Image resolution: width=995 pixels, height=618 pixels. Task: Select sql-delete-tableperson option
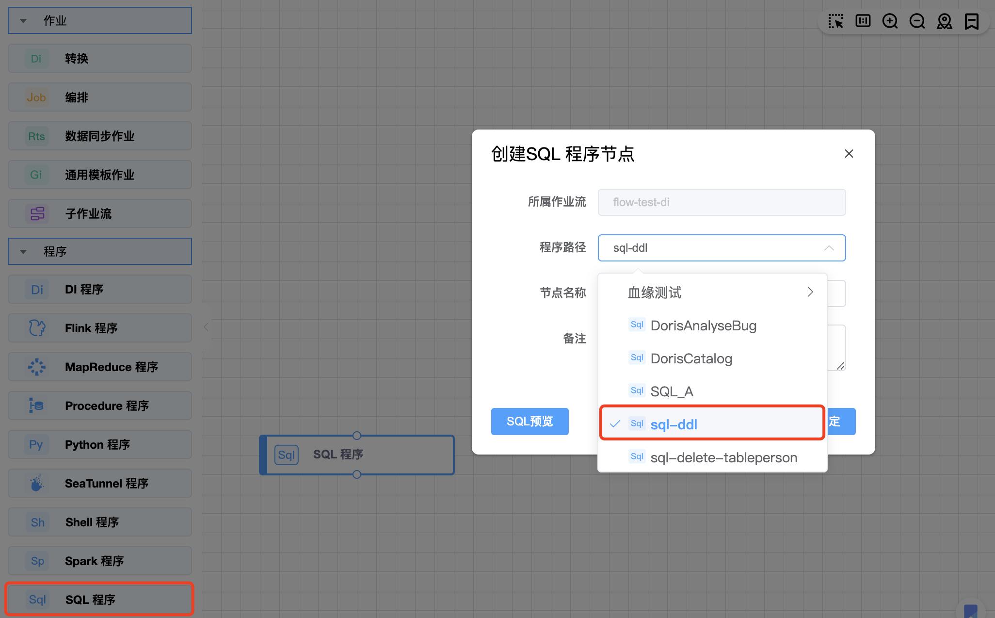tap(723, 457)
